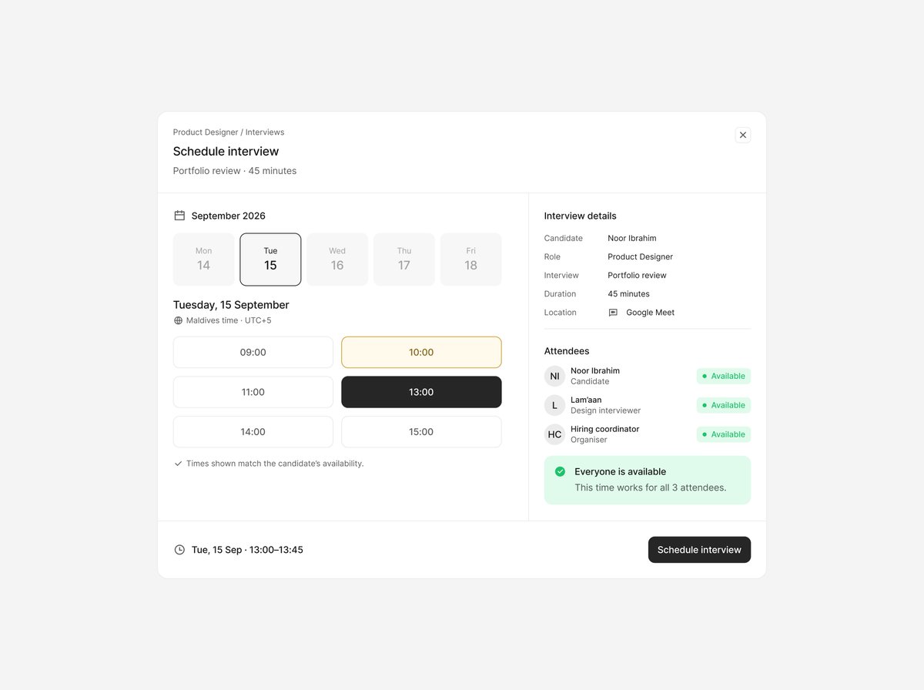Click the globe icon next to Maldives time
The height and width of the screenshot is (690, 924).
point(179,320)
